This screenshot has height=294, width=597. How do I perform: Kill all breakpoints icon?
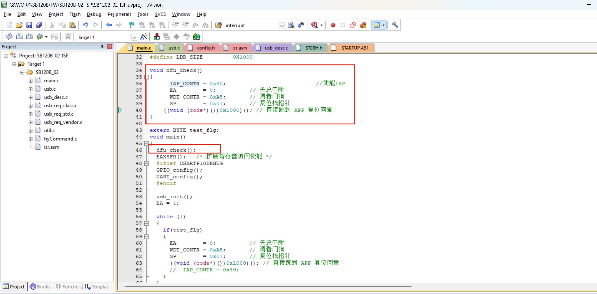tap(363, 25)
